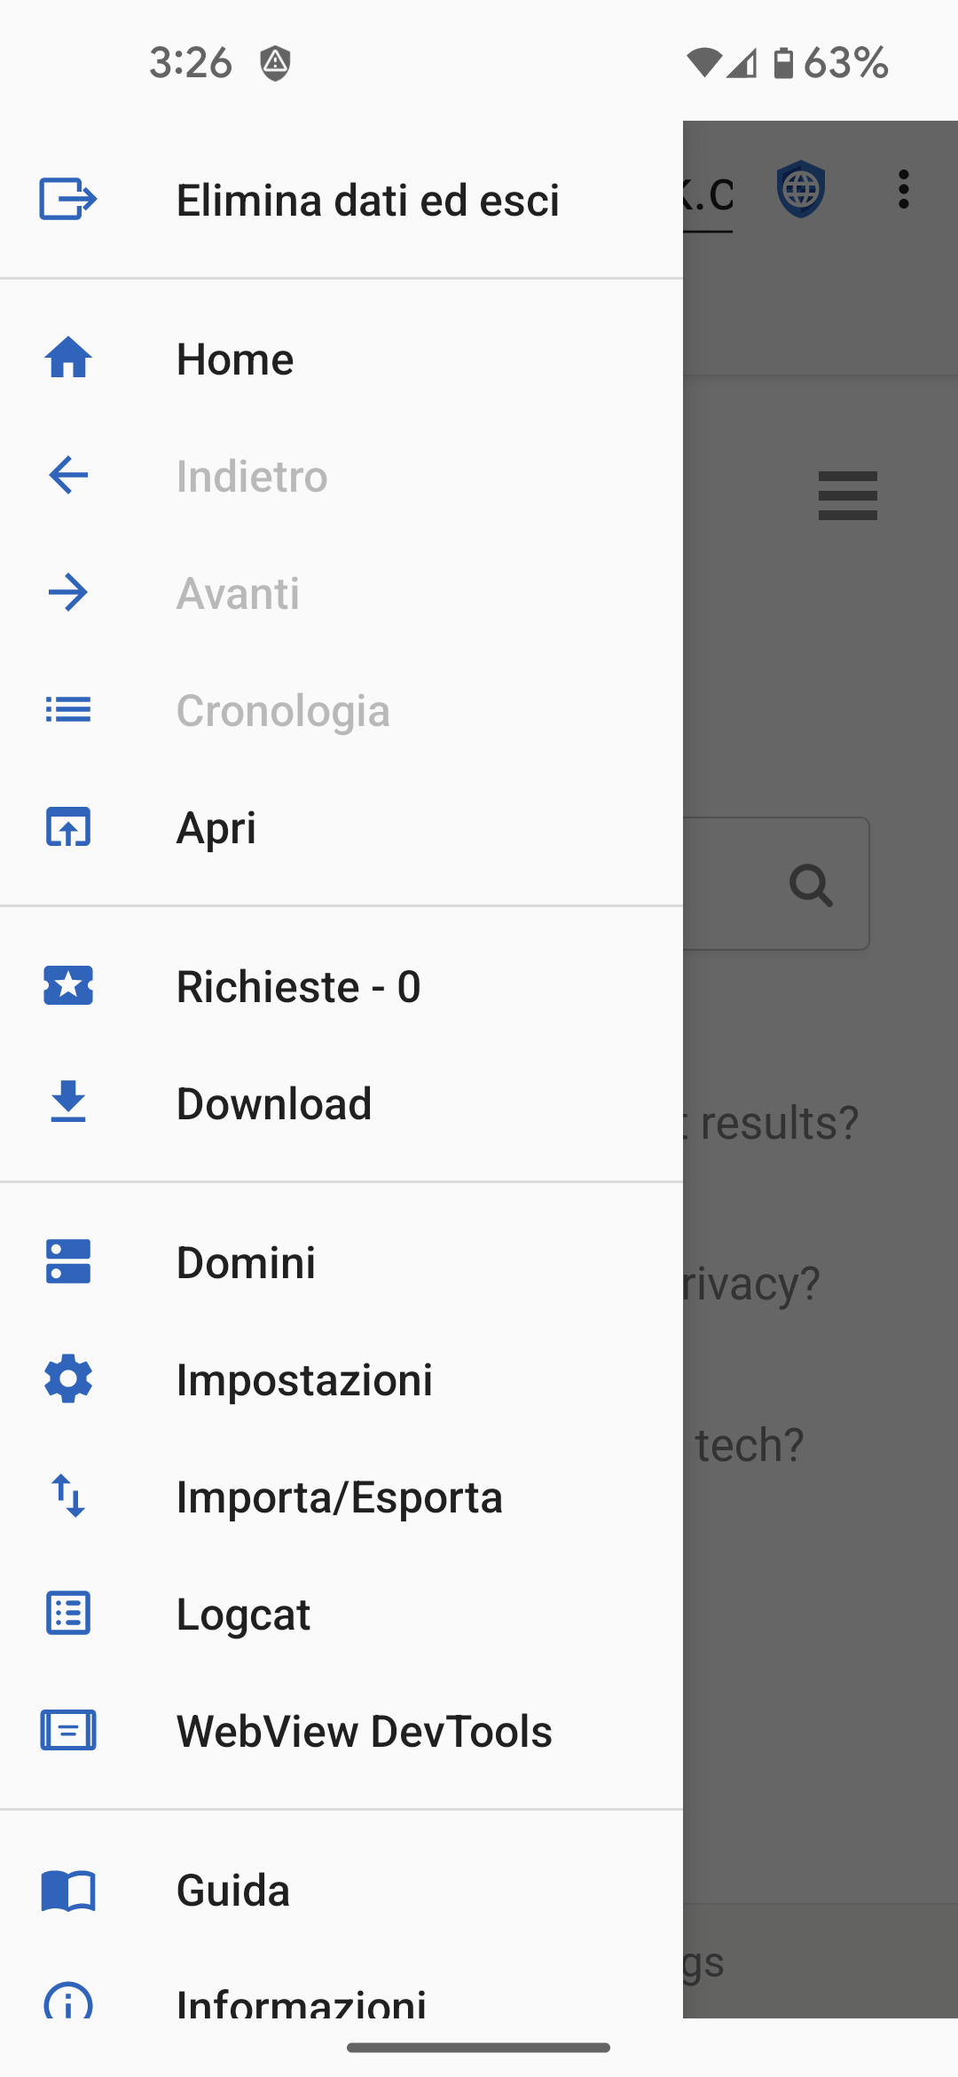Viewport: 958px width, 2077px height.
Task: Tap the Richieste star ticket icon
Action: click(x=68, y=986)
